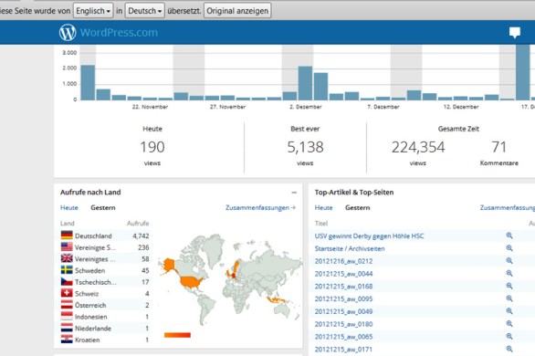This screenshot has width=535, height=356.
Task: Click magnifier icon beside Startseite / Archivseiten
Action: 509,248
